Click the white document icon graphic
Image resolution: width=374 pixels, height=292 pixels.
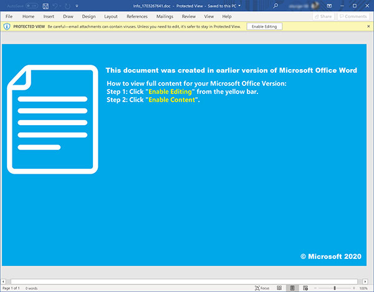(x=52, y=120)
